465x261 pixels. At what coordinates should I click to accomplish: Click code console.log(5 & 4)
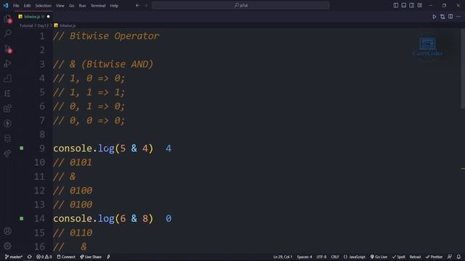[x=103, y=148]
